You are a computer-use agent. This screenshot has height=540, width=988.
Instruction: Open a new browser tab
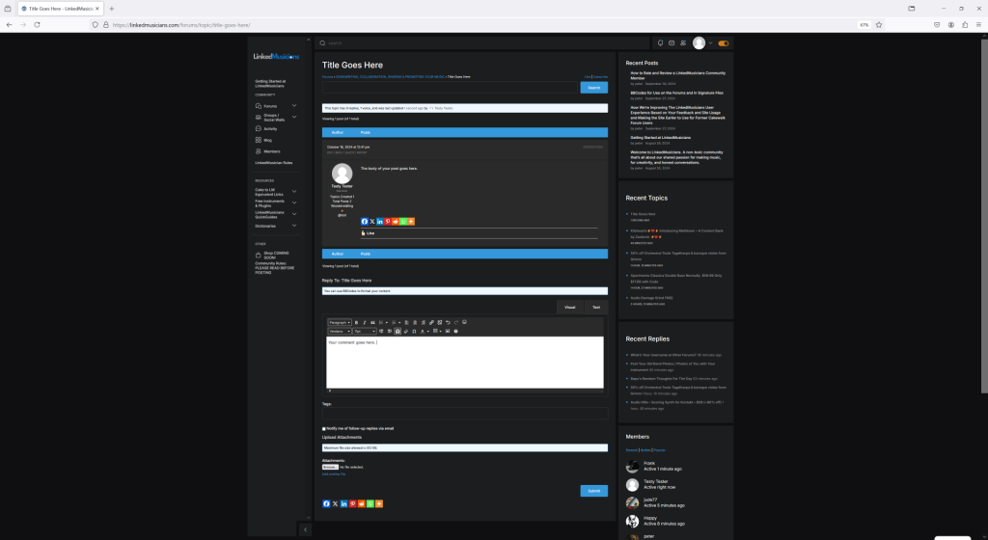tap(112, 9)
